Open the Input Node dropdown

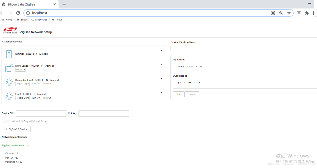pos(189,67)
